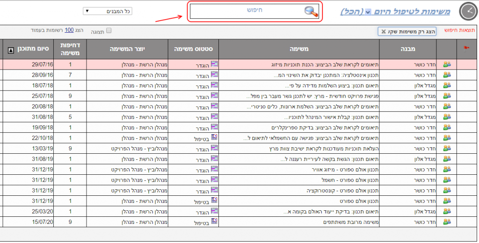Remove the הצג רק משימות filter via X

coord(384,32)
